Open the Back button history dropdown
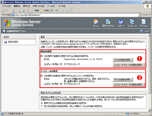152x116 pixels. click(x=10, y=11)
